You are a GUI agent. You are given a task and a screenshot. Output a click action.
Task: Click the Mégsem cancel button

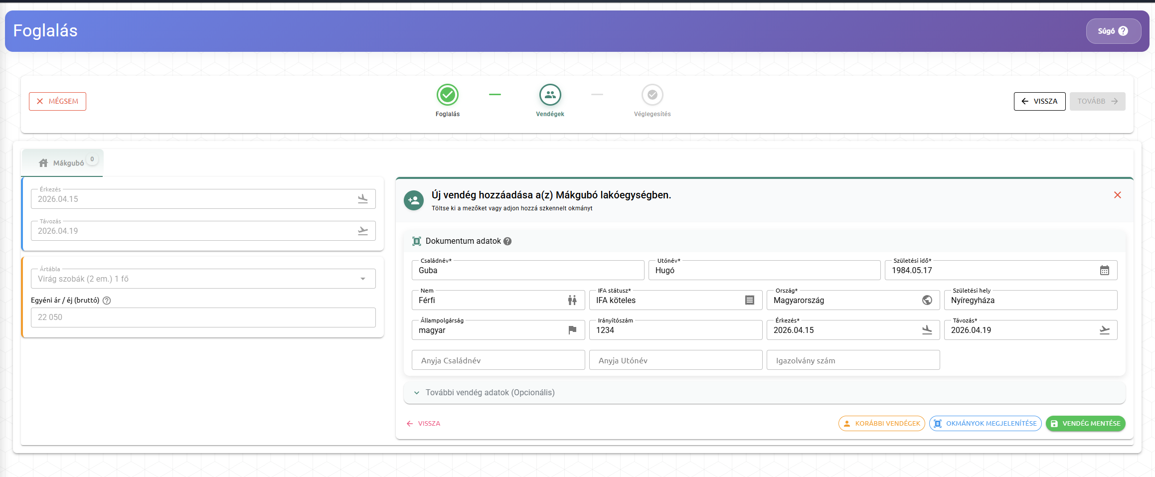[57, 101]
